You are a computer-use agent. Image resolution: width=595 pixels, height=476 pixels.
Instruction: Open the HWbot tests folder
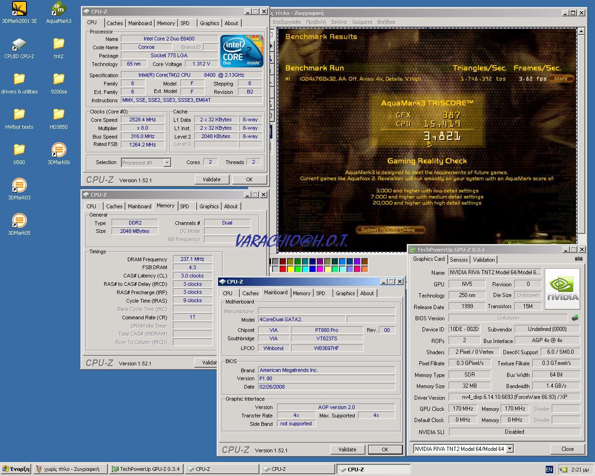click(19, 119)
